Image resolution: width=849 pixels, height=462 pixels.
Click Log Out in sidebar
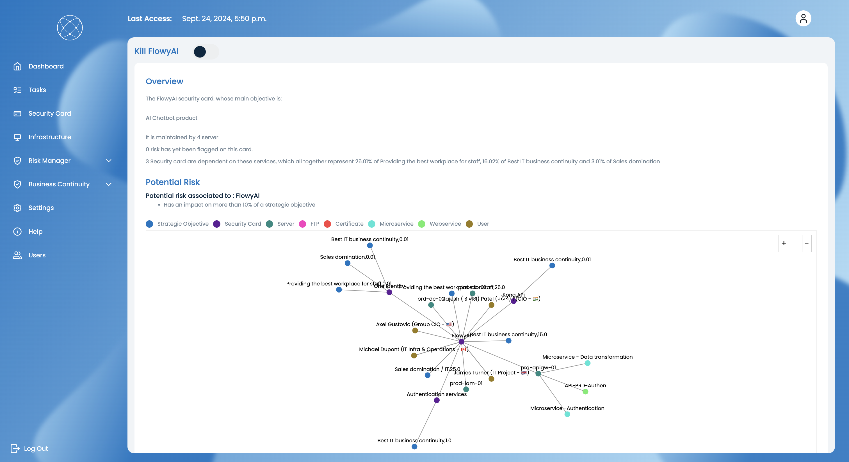coord(36,448)
